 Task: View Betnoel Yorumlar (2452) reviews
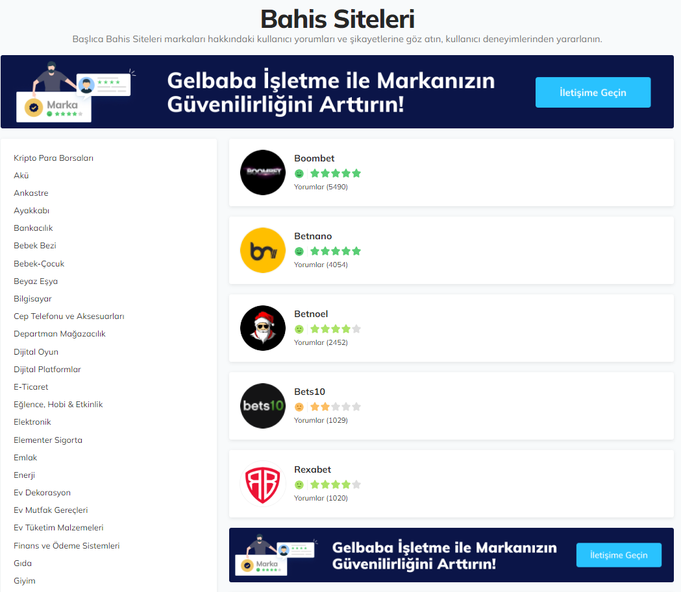(321, 342)
